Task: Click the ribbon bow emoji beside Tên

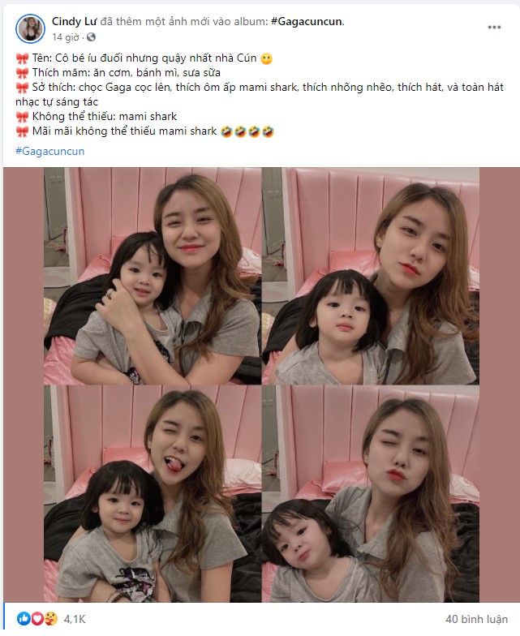Action: point(22,58)
